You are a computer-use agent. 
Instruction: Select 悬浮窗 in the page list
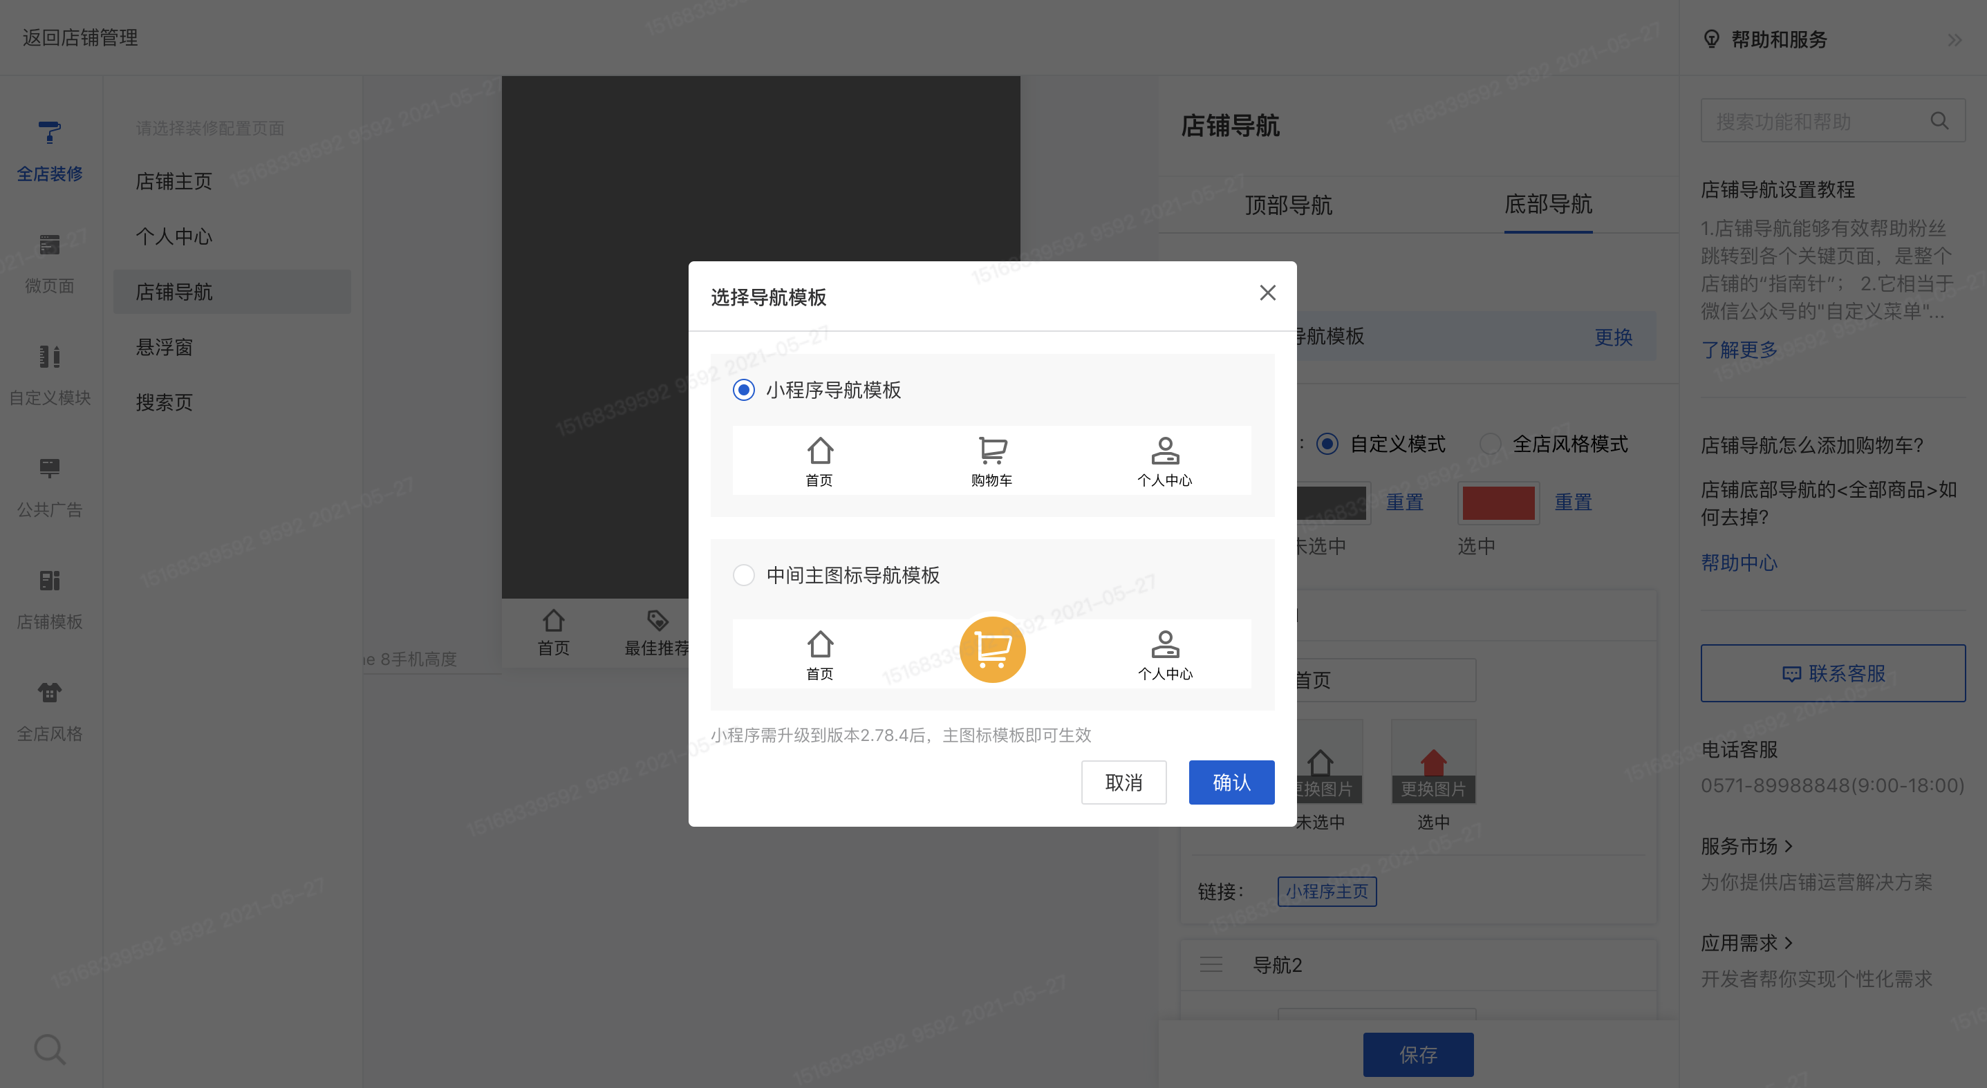tap(165, 347)
